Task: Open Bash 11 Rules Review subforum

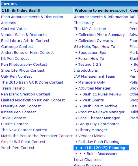Action: 102,94
